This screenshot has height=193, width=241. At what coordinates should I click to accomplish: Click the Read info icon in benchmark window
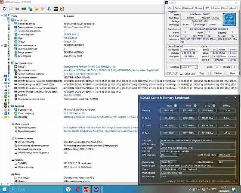[x=176, y=106]
